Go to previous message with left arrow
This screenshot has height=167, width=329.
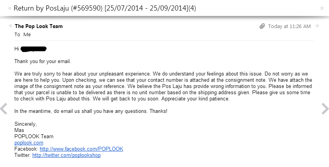4,109
